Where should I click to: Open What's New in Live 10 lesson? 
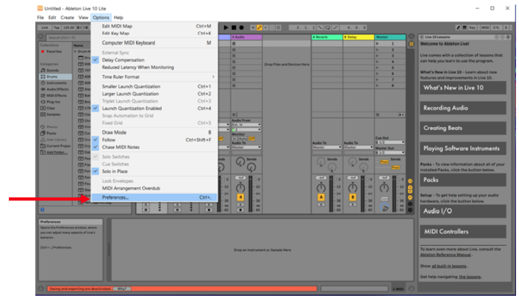[462, 88]
